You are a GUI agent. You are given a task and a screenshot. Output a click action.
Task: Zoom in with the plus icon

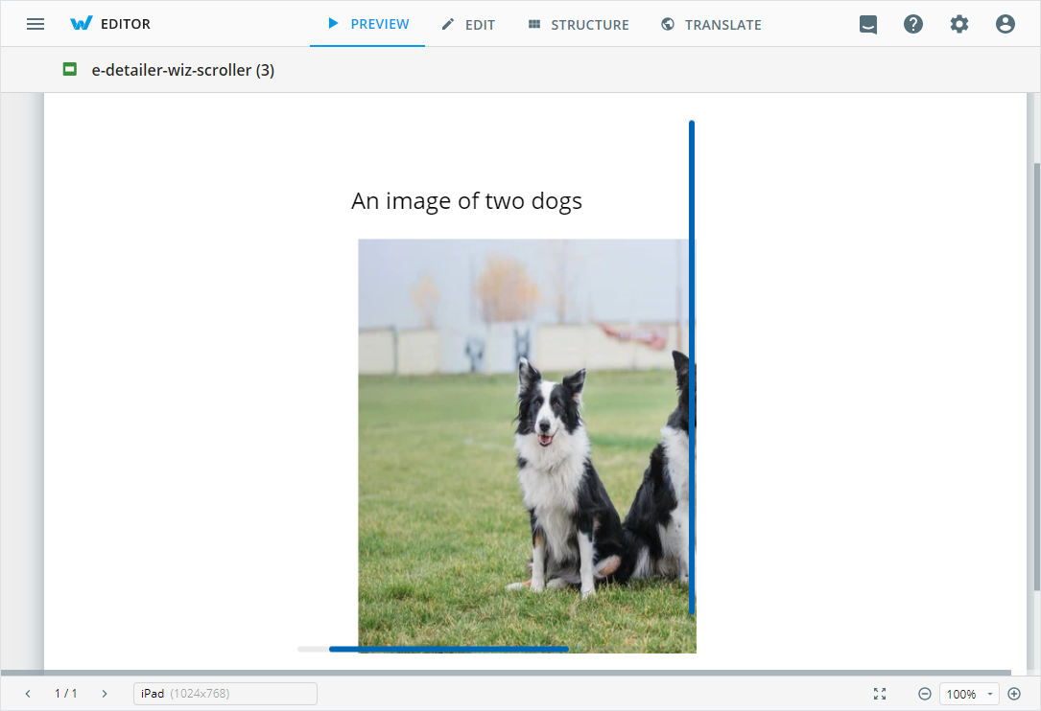pos(1014,694)
